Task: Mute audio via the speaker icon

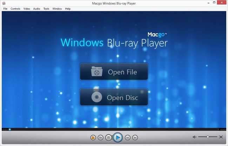Action: pos(194,137)
